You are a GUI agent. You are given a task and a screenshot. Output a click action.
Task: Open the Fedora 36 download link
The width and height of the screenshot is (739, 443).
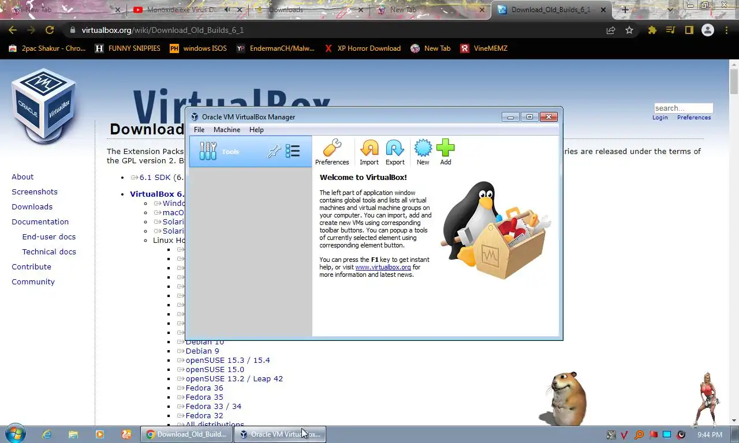tap(204, 388)
